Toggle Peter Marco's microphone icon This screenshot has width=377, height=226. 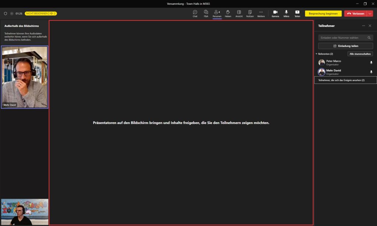tap(371, 63)
